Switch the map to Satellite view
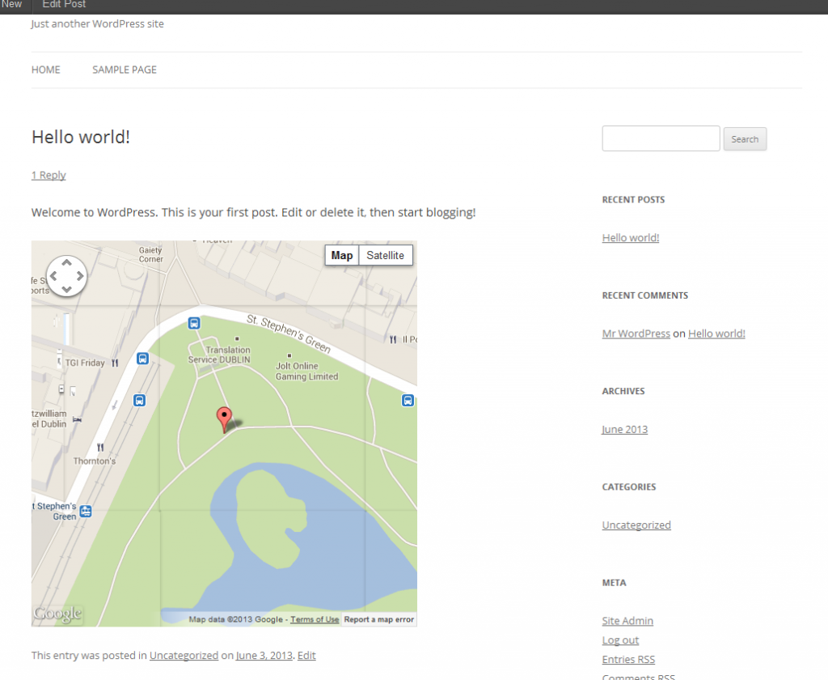This screenshot has height=680, width=828. (385, 255)
